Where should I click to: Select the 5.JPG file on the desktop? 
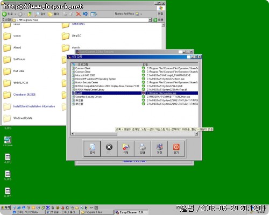click(x=8, y=176)
